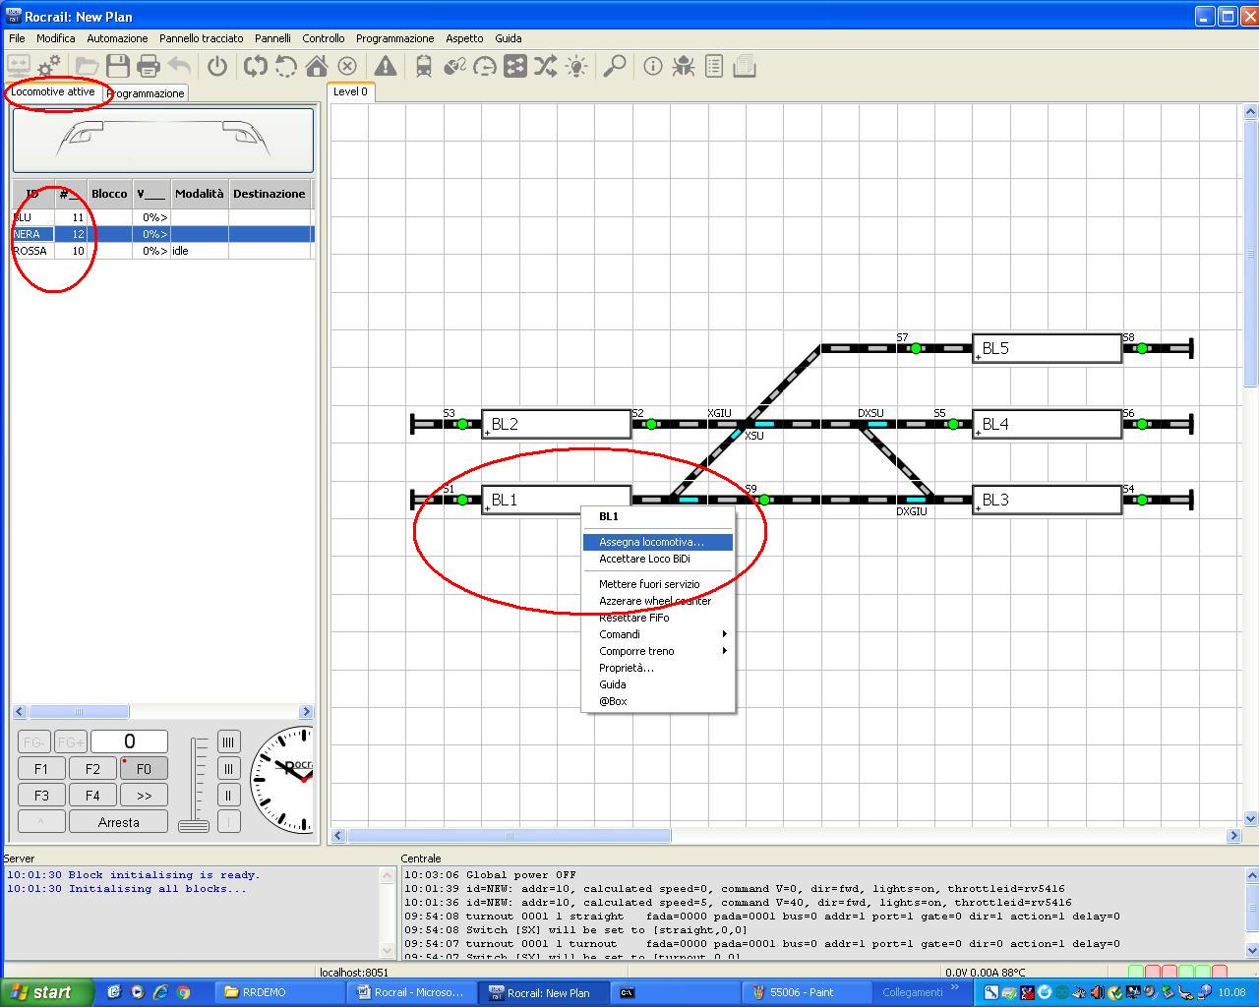Image resolution: width=1259 pixels, height=1007 pixels.
Task: Select the ROSSA locomotive row
Action: coord(163,251)
